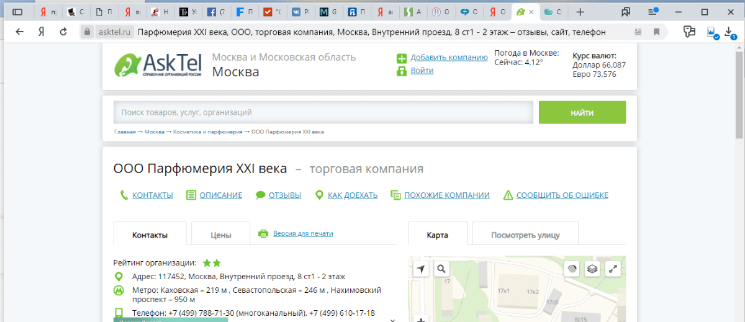Select the Посмотреть улицу tab
Image resolution: width=745 pixels, height=322 pixels.
(x=525, y=235)
